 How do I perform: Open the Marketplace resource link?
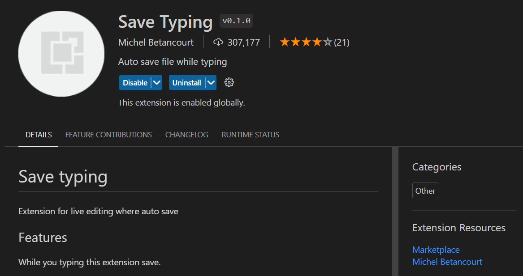(436, 250)
